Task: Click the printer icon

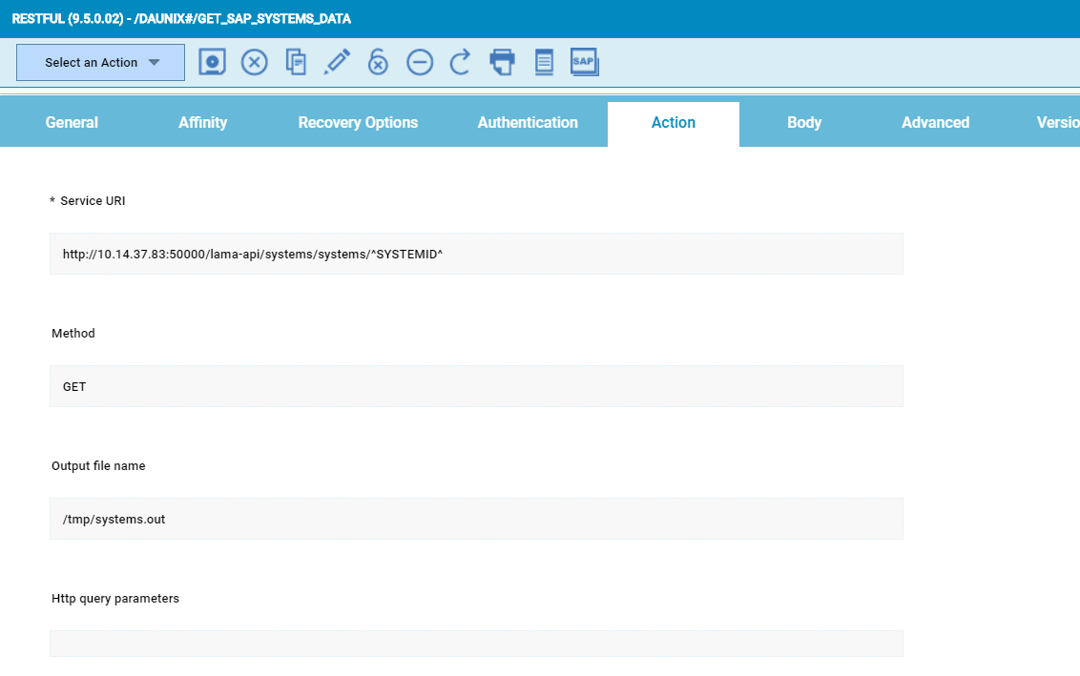Action: [x=502, y=62]
